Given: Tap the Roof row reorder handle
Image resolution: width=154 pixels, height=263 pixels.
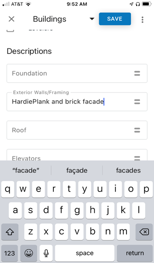Looking at the screenshot, I should [137, 130].
